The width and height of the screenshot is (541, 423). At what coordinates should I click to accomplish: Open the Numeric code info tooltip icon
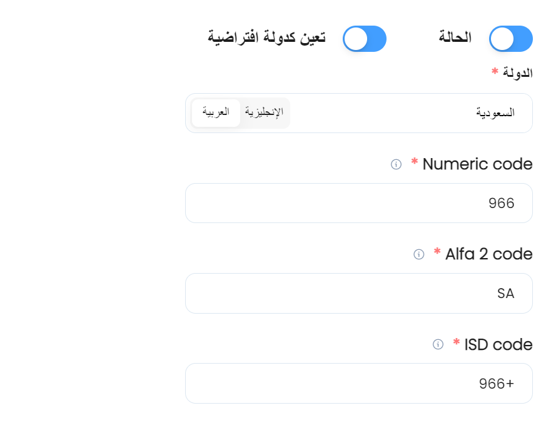396,164
